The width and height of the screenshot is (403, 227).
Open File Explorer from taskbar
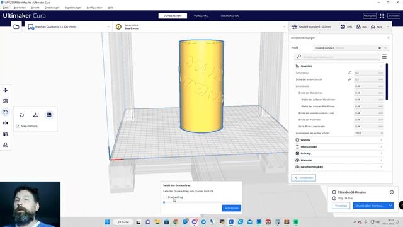pyautogui.click(x=157, y=222)
